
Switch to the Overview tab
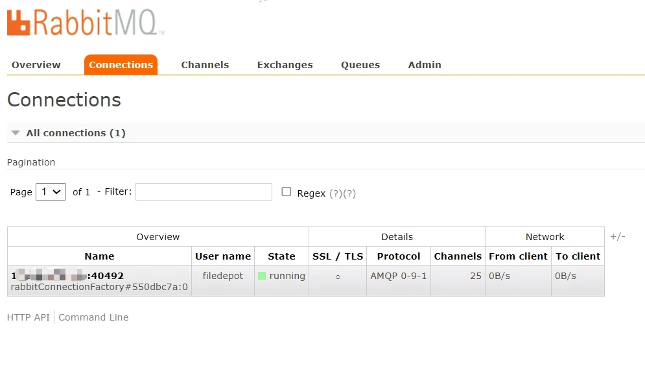[x=36, y=65]
